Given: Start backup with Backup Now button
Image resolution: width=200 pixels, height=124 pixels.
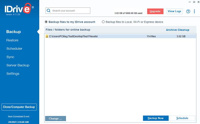Looking at the screenshot, I should click(156, 118).
